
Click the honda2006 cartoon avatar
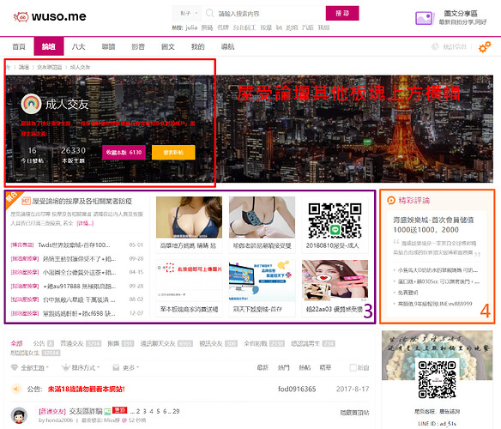[x=19, y=415]
